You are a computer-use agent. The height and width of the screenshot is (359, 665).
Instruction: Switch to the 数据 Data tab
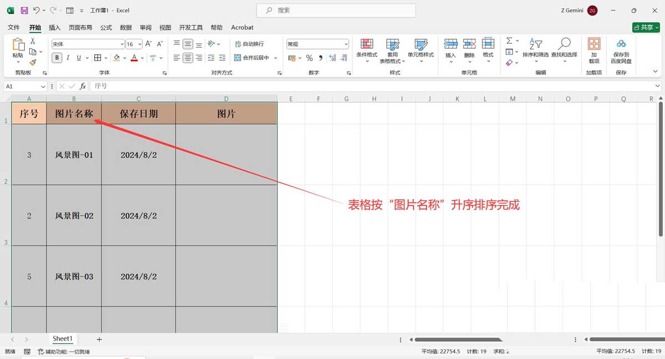[x=126, y=28]
